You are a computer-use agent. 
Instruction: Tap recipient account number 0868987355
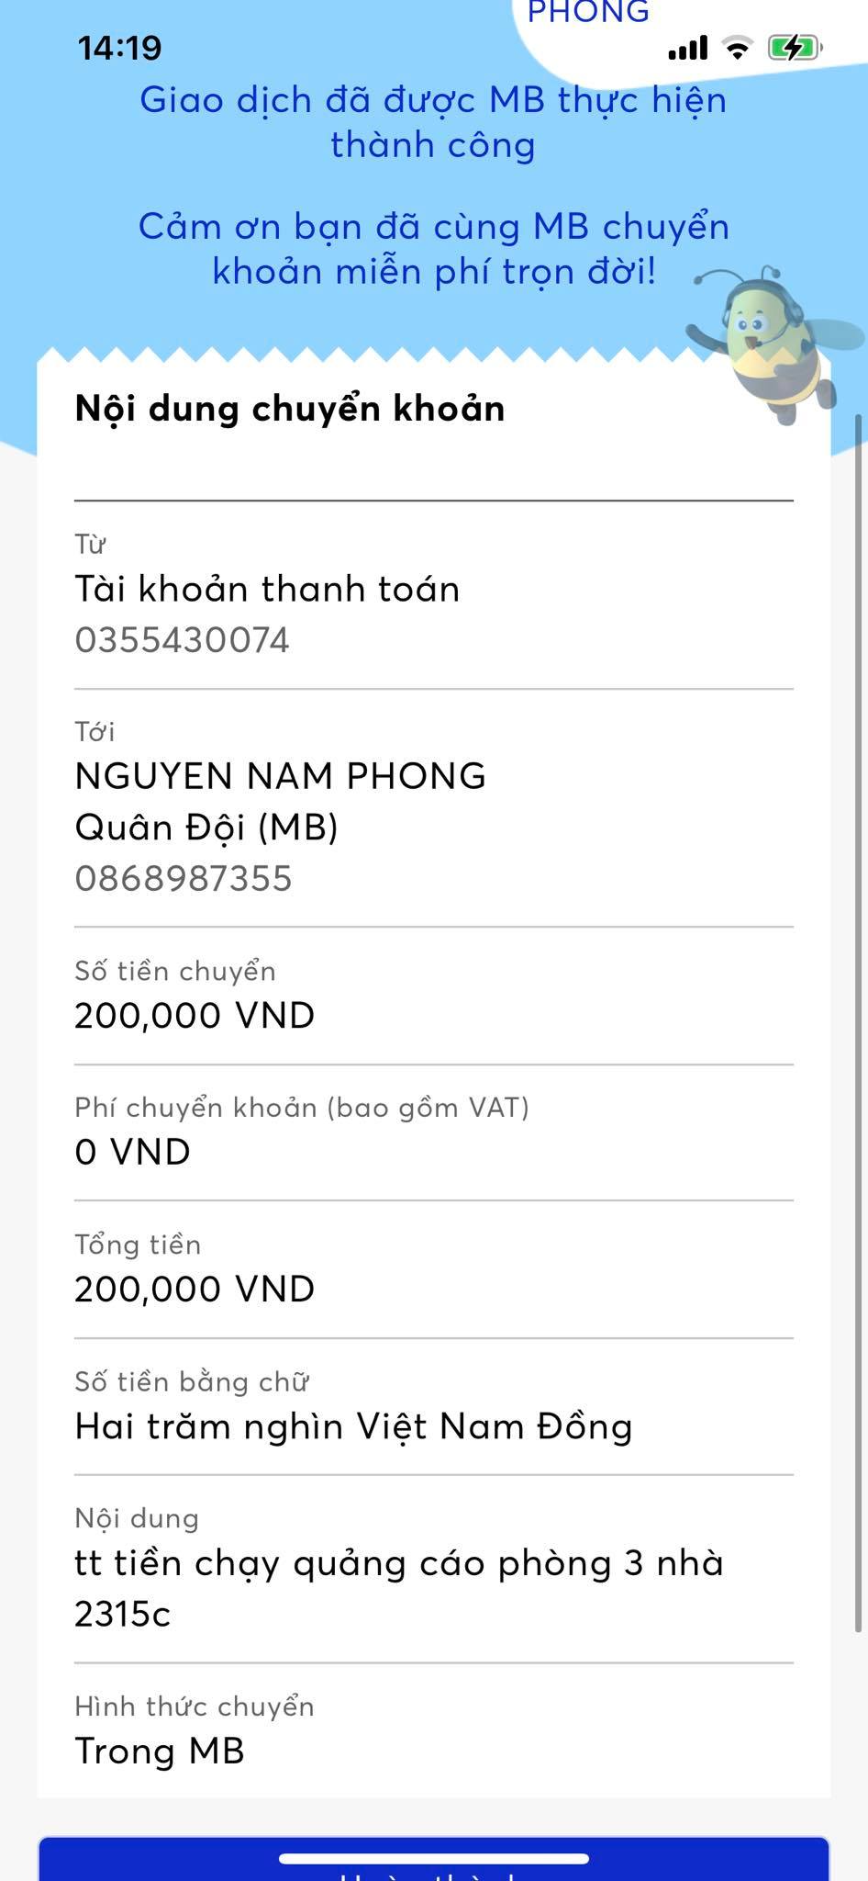point(184,879)
